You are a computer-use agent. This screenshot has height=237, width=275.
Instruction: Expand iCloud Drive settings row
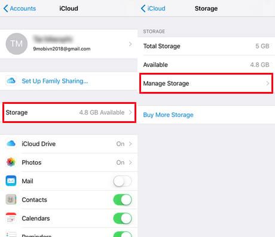[x=69, y=144]
